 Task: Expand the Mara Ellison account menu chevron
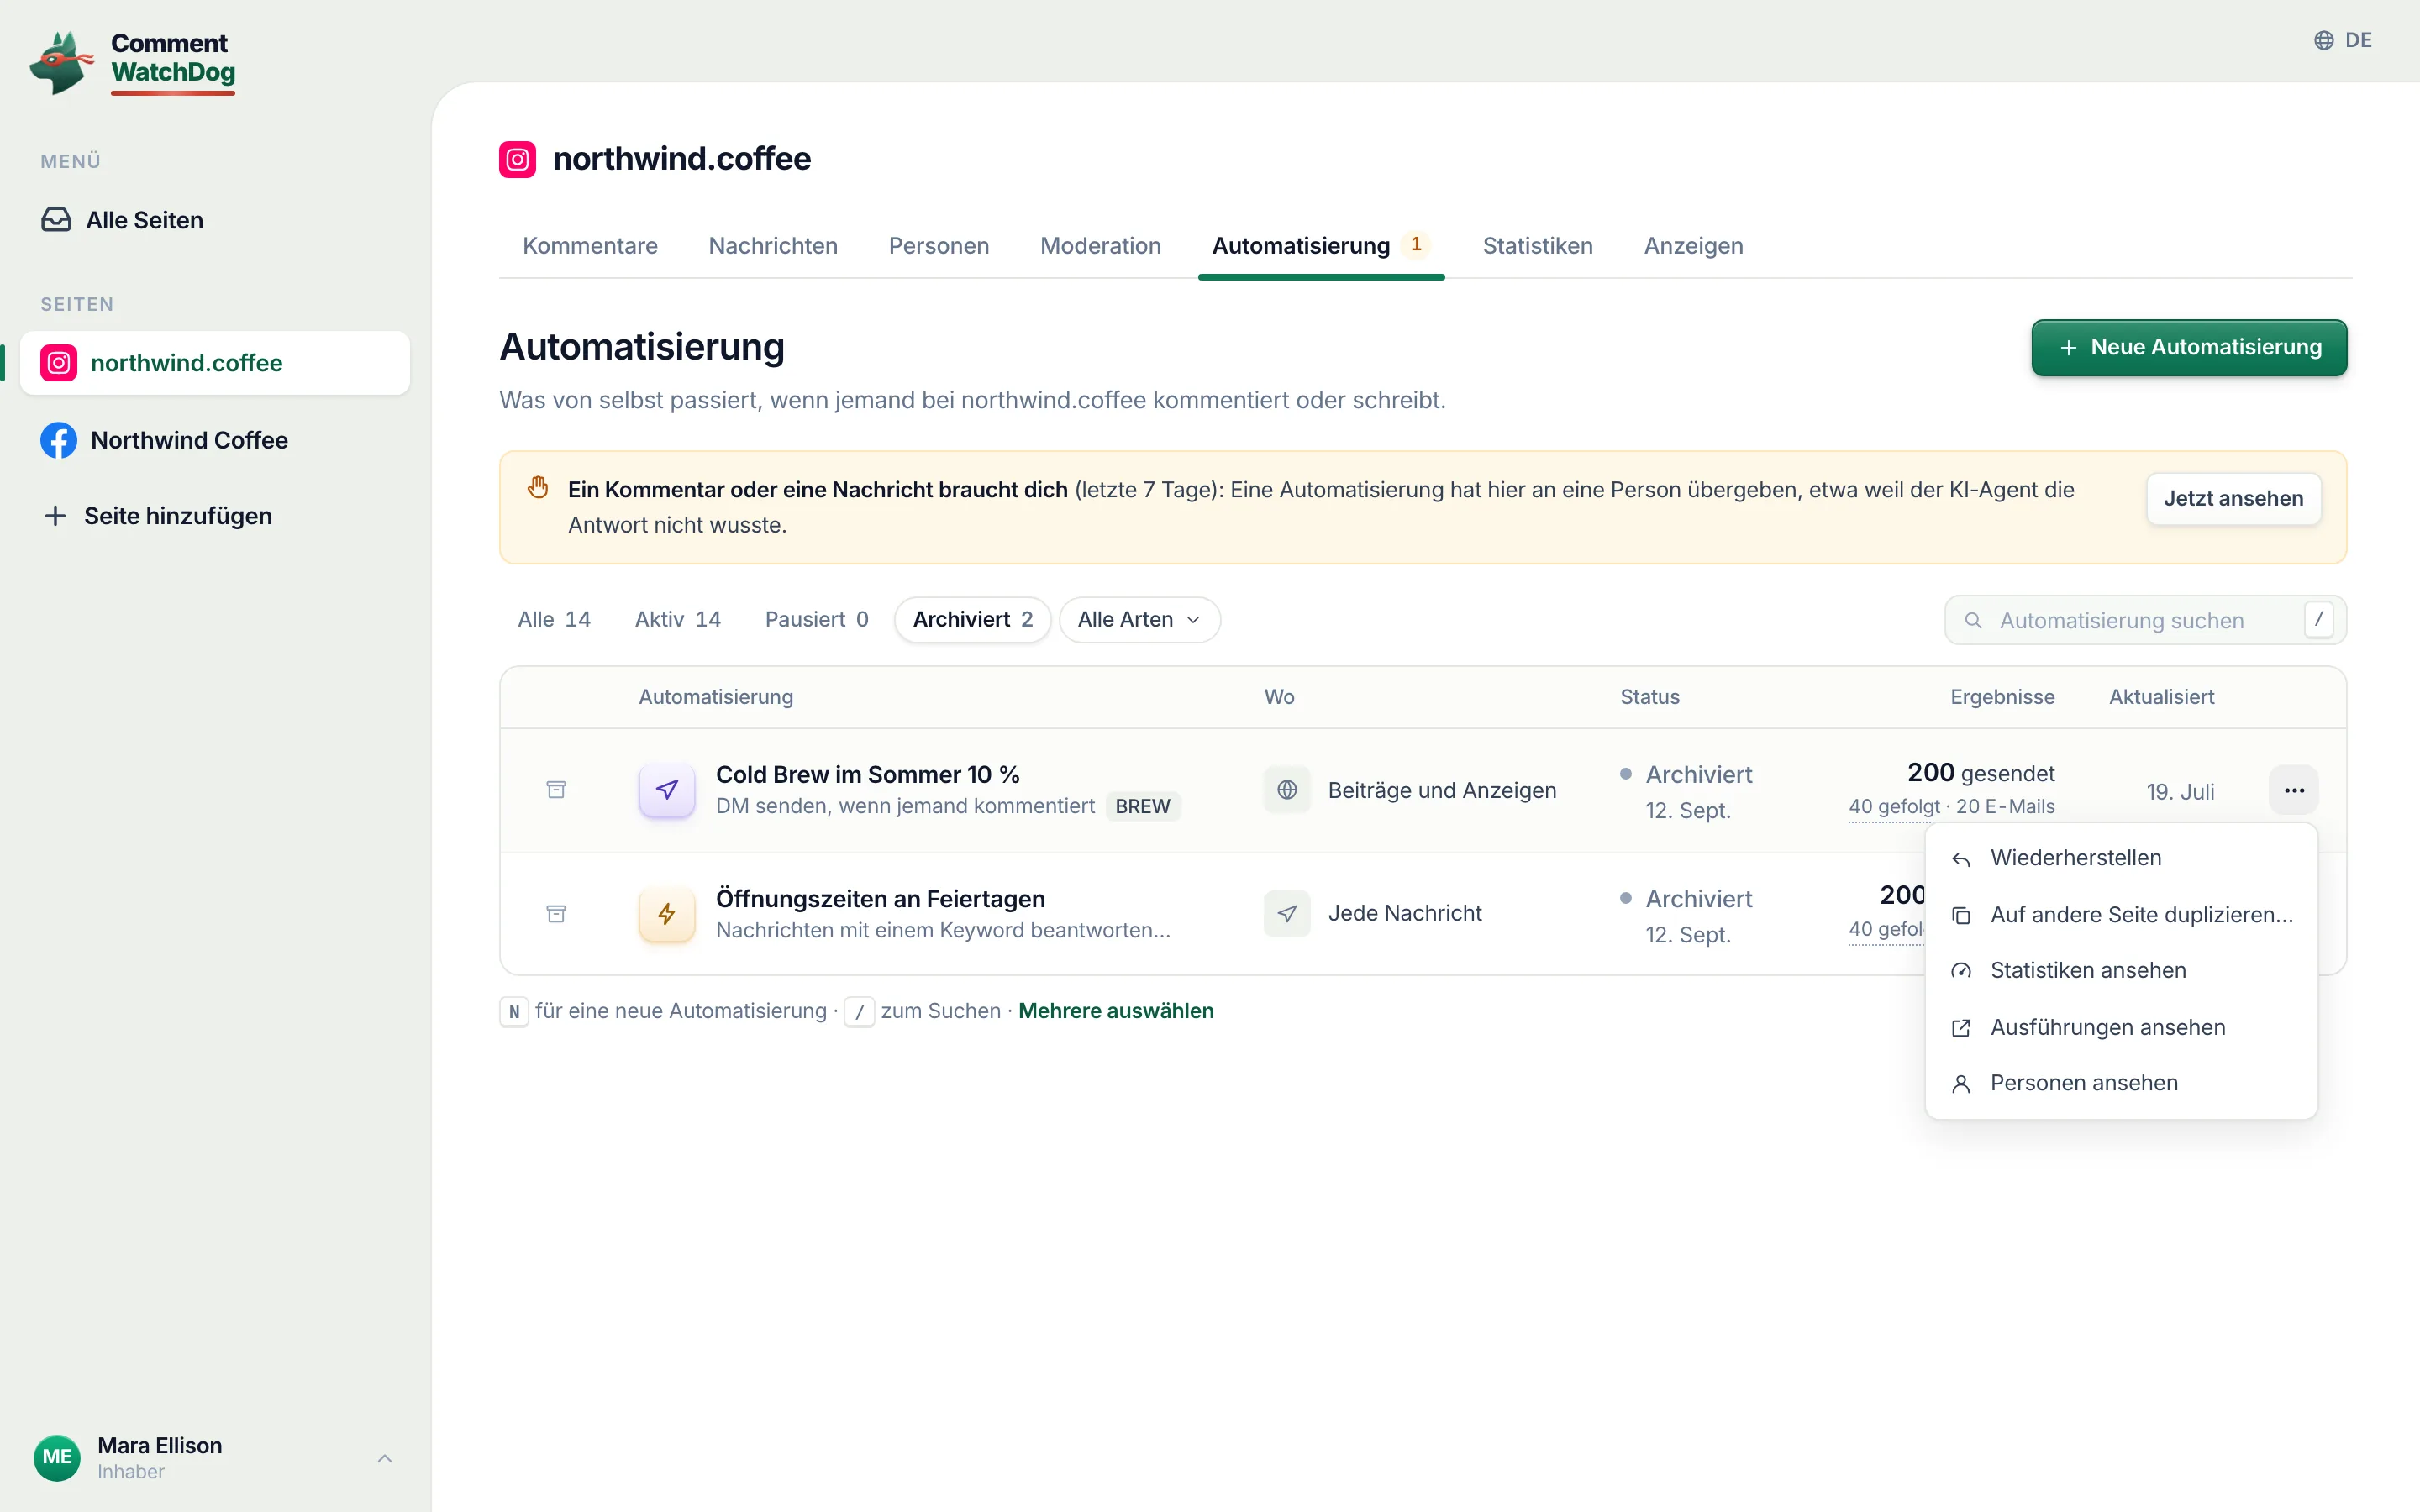(385, 1458)
